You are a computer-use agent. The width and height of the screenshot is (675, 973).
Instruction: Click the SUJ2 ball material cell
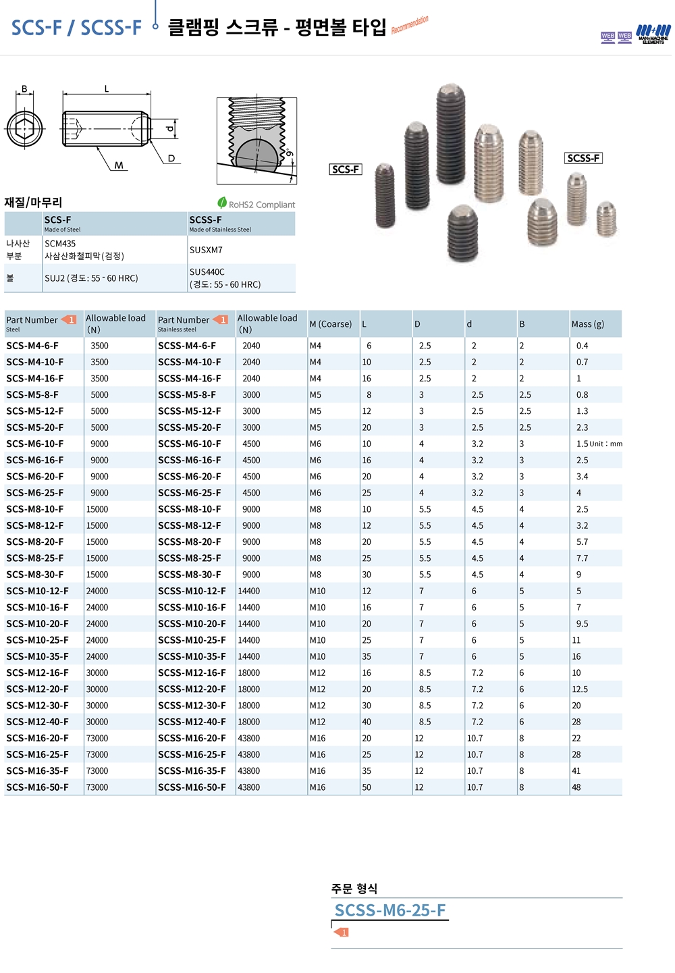click(x=115, y=278)
